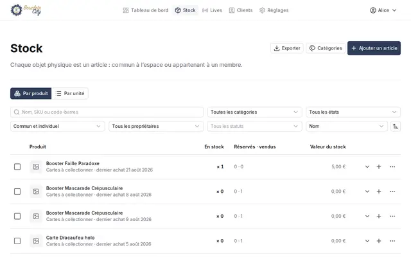411x257 pixels.
Task: Open the Commun et individuel dropdown
Action: pos(57,127)
